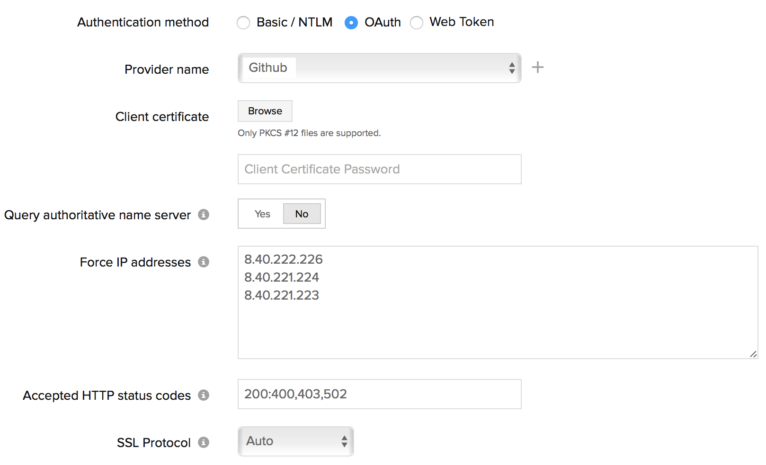The image size is (766, 465).
Task: Set Query authoritative name server to Yes
Action: coord(262,214)
